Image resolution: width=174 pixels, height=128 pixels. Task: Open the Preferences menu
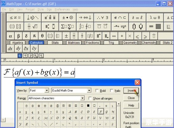(62, 10)
